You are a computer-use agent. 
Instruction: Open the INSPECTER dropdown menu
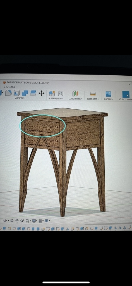click(93, 99)
